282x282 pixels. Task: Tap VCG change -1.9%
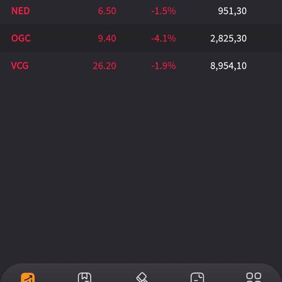point(164,66)
